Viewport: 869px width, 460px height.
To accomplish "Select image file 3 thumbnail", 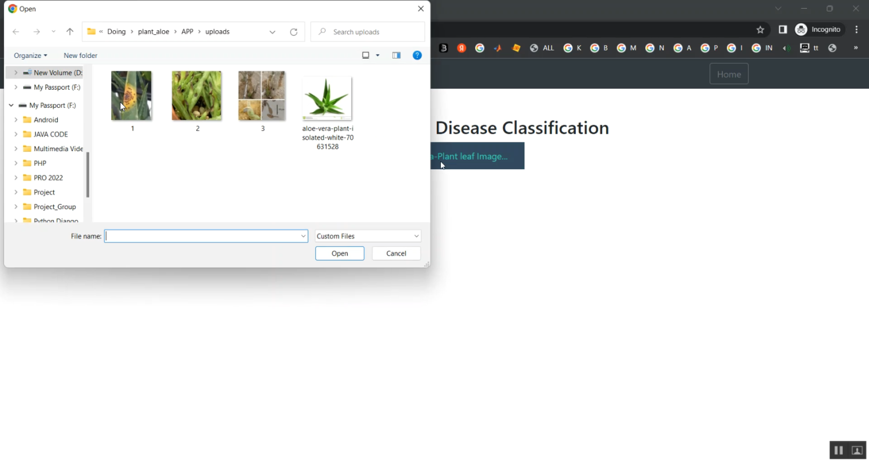I will click(262, 96).
